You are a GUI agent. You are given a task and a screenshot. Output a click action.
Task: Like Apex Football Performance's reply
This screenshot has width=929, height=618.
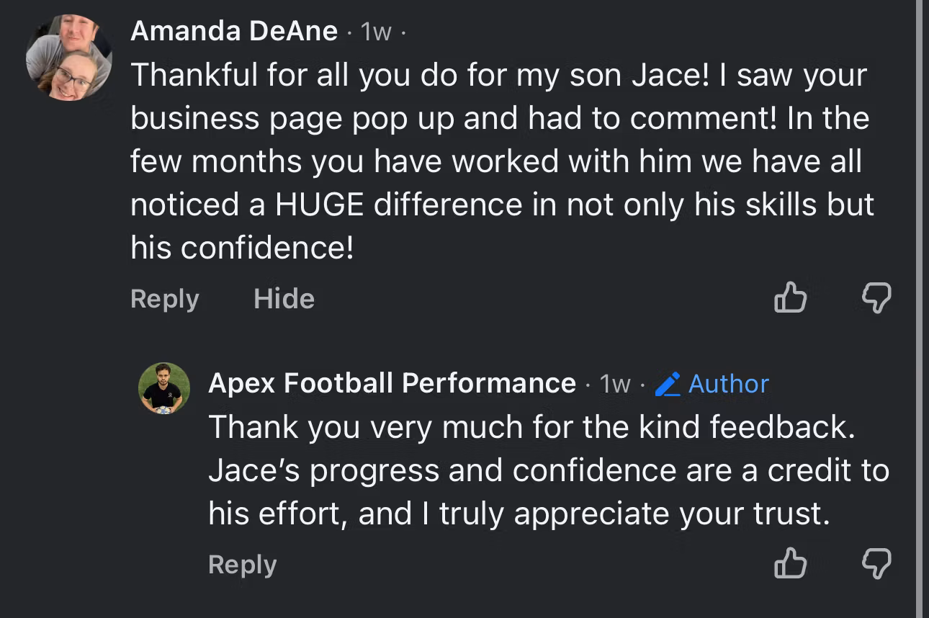coord(790,563)
